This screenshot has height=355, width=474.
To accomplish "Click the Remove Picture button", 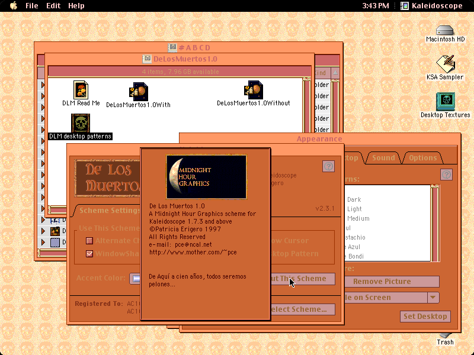I will pos(392,282).
